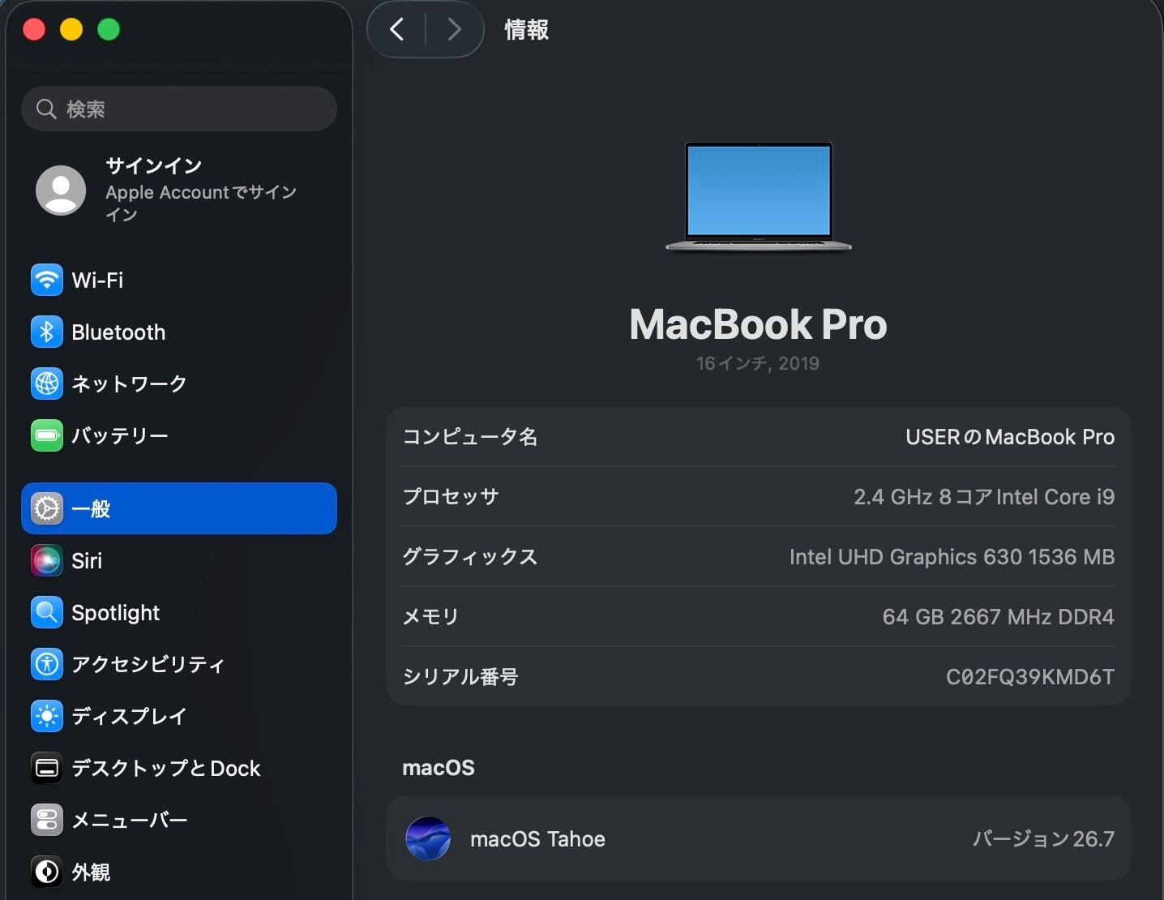
Task: Click the 検索 search field
Action: (x=179, y=109)
